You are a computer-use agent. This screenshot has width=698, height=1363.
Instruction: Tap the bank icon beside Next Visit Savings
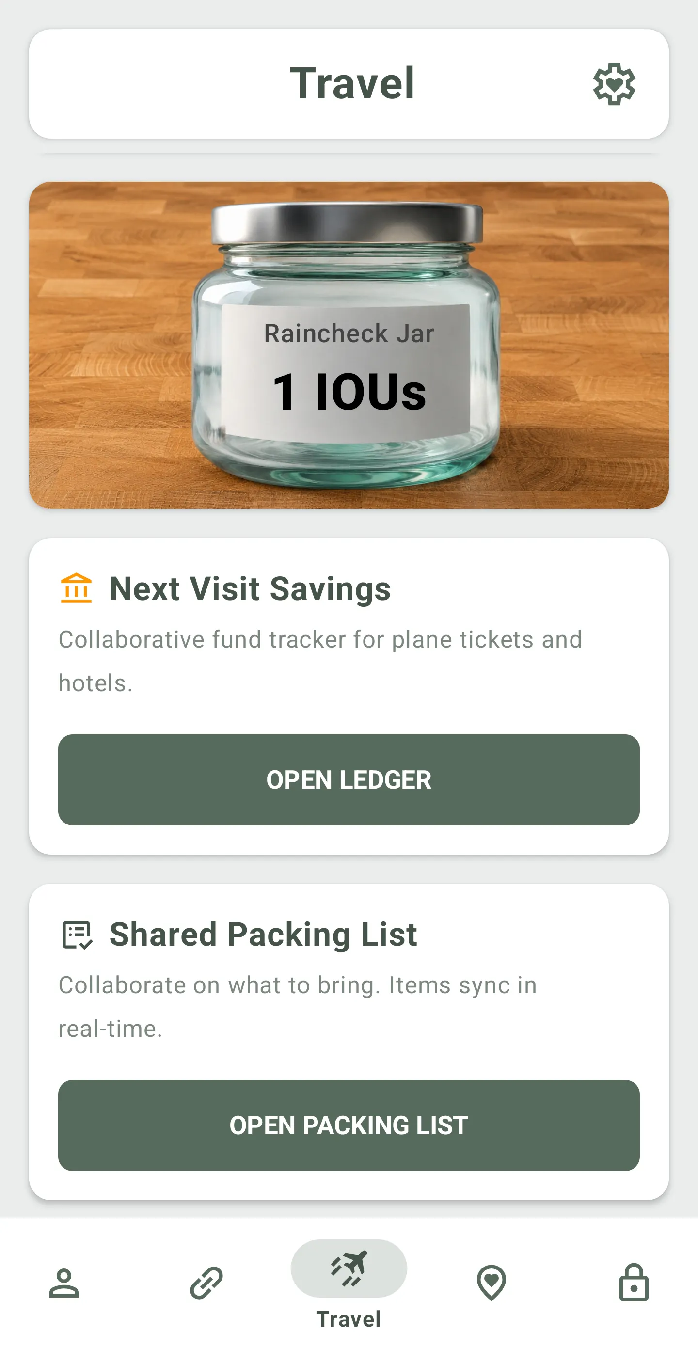(x=76, y=588)
